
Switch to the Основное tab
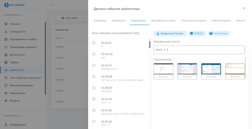[x=100, y=21]
